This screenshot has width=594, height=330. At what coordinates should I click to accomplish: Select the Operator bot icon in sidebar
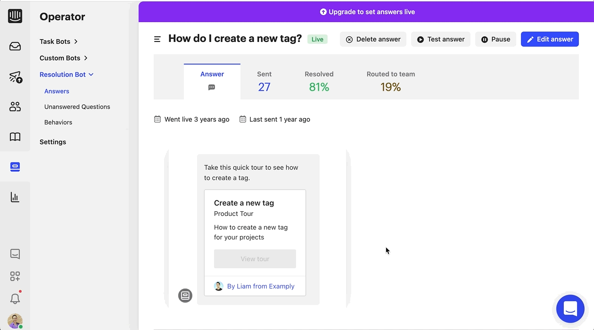click(15, 167)
